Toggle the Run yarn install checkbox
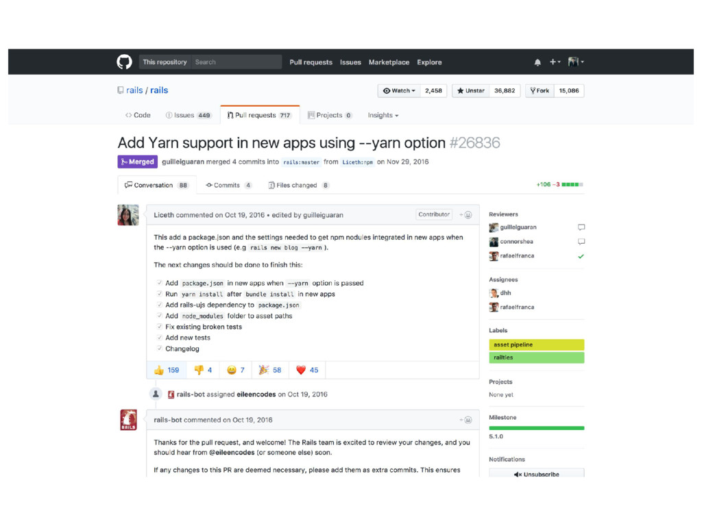 [x=159, y=294]
